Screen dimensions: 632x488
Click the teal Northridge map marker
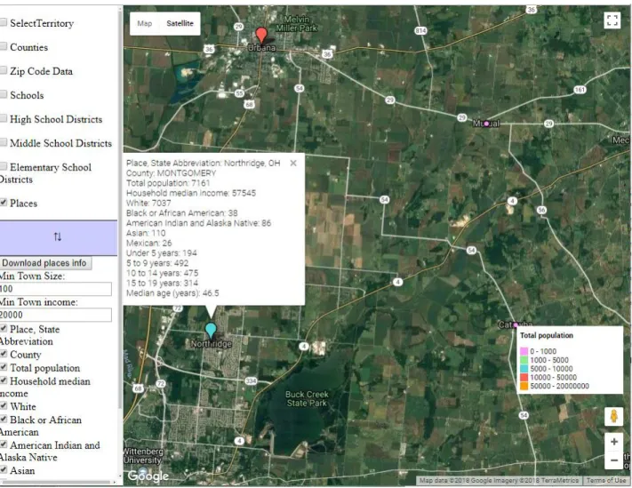[x=211, y=331]
